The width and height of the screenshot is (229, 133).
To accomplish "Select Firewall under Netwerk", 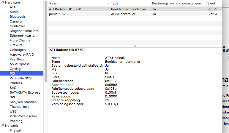I will [16, 130].
